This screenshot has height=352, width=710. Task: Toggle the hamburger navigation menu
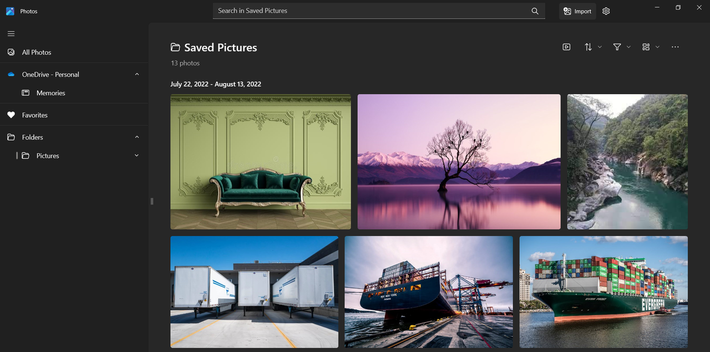pos(11,34)
